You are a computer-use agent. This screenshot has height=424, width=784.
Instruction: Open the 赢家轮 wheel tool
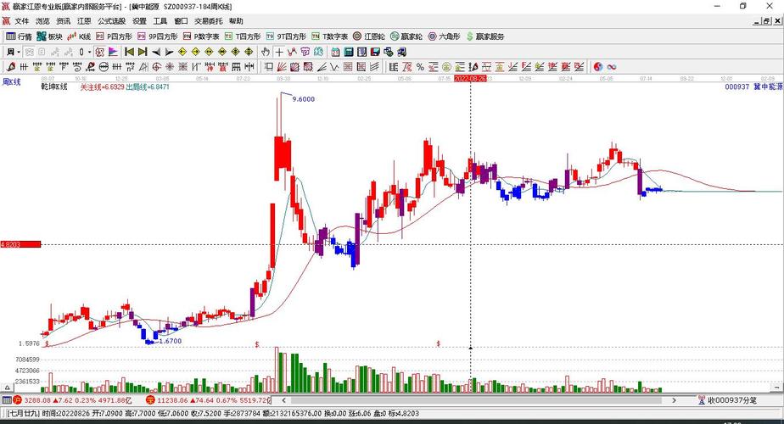pos(406,36)
